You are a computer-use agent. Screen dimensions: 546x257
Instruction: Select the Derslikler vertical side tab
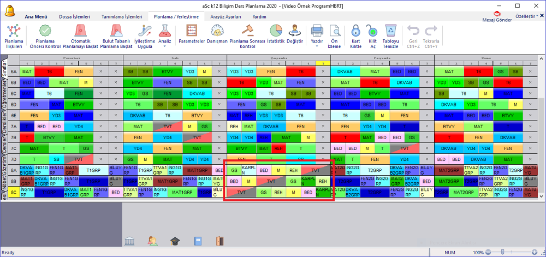4,123
